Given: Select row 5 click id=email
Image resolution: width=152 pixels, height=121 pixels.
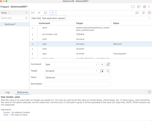Looking at the screenshot, I should point(91,49).
